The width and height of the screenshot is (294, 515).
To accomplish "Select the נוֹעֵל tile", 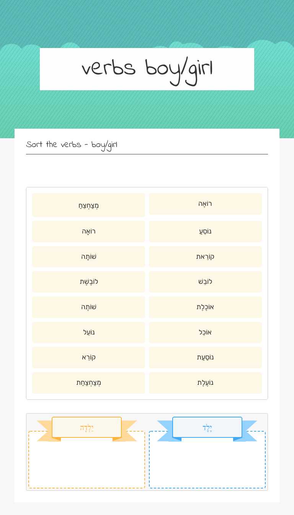I will pos(88,332).
